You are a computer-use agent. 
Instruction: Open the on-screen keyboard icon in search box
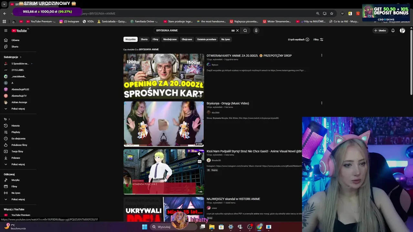pyautogui.click(x=233, y=31)
